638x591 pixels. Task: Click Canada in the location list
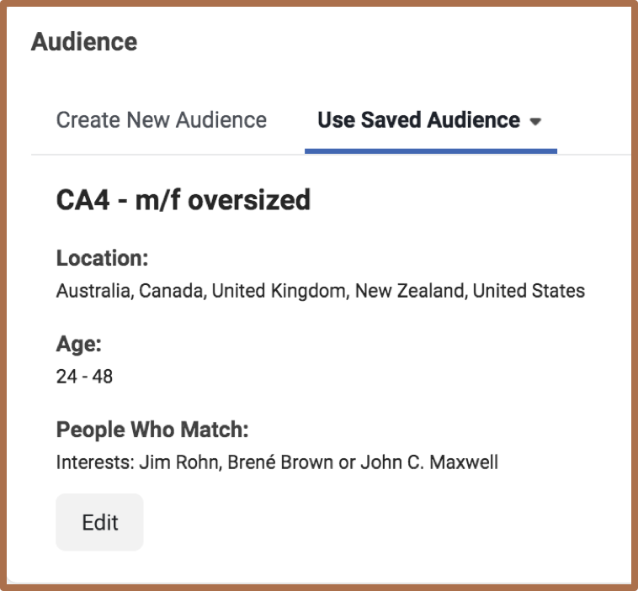pyautogui.click(x=171, y=292)
